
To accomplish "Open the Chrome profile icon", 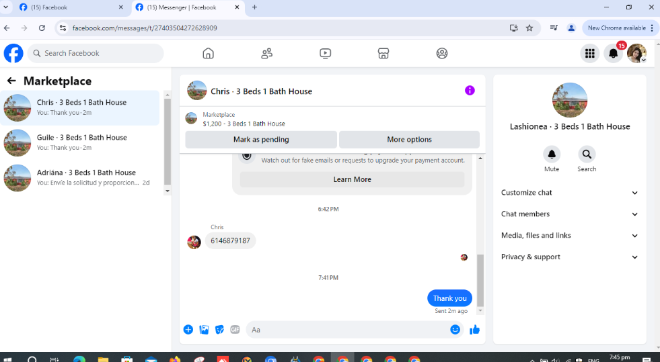I will (x=571, y=28).
